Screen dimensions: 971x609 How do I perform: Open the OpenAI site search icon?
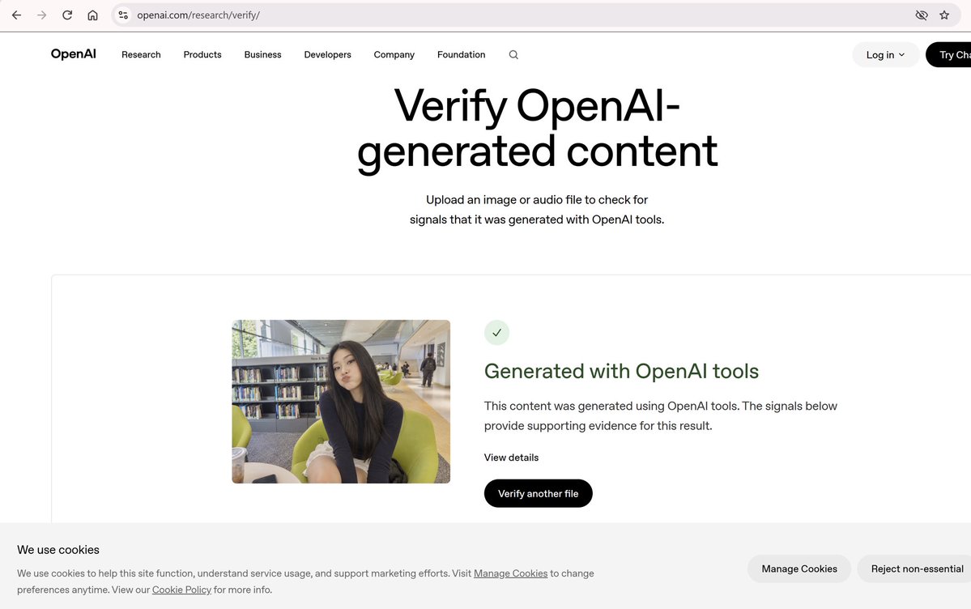coord(513,54)
